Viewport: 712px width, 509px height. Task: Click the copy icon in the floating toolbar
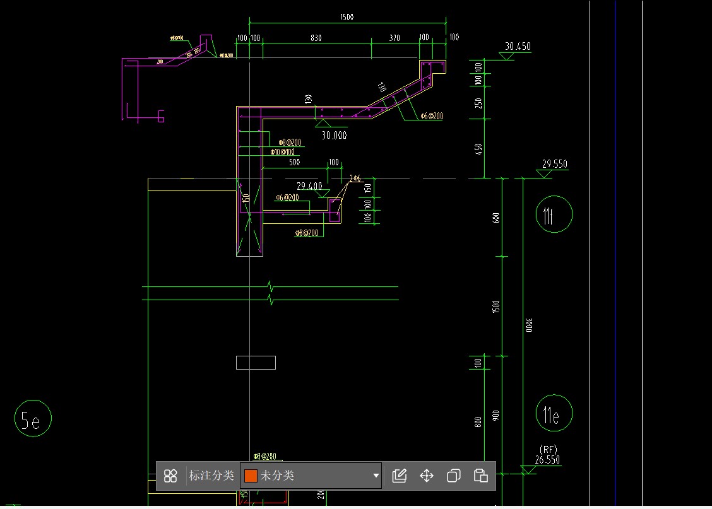454,476
